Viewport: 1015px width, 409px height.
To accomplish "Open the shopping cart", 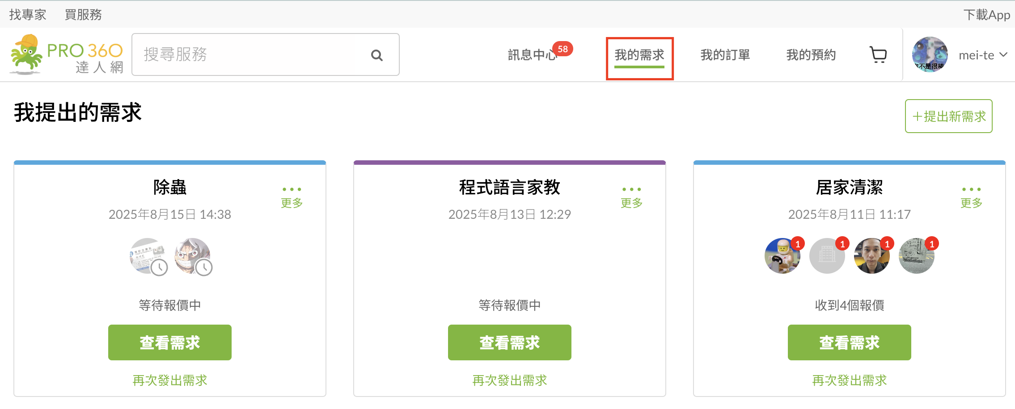I will pos(878,54).
